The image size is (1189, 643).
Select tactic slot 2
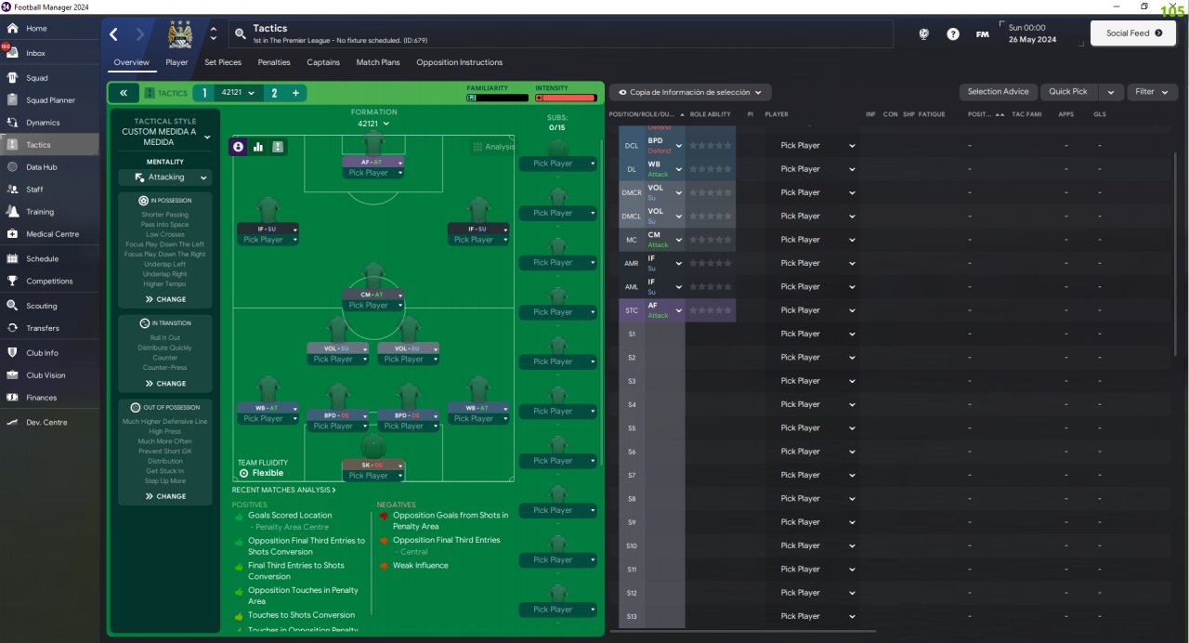274,93
